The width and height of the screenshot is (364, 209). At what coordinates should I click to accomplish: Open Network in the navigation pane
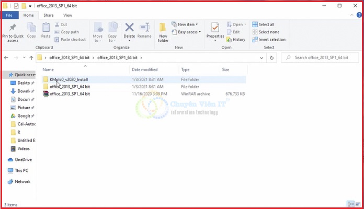[x=19, y=182]
